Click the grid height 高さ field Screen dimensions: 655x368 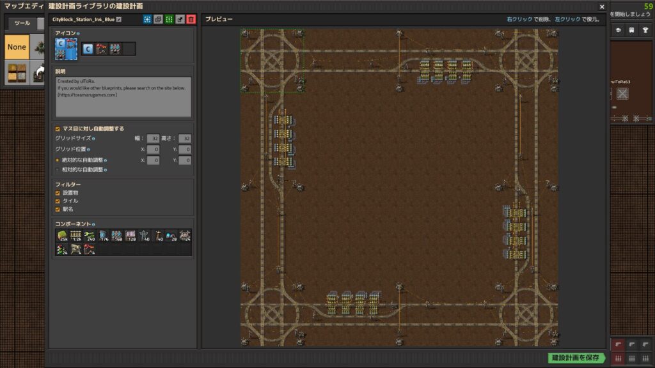[185, 138]
